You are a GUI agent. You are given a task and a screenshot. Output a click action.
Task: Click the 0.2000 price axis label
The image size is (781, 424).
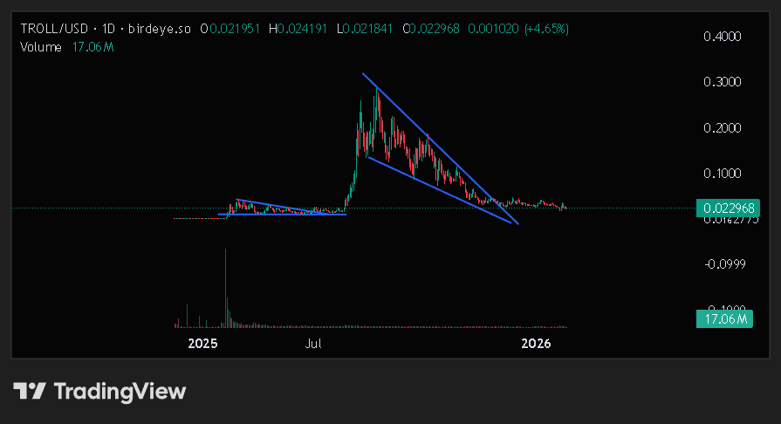[x=723, y=128]
